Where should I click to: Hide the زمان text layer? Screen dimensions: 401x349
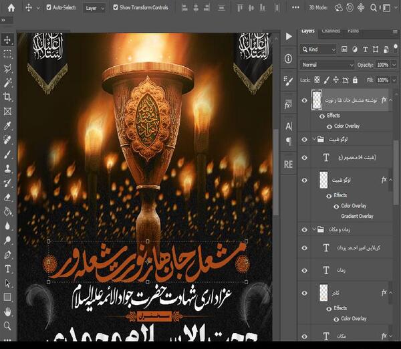[304, 271]
